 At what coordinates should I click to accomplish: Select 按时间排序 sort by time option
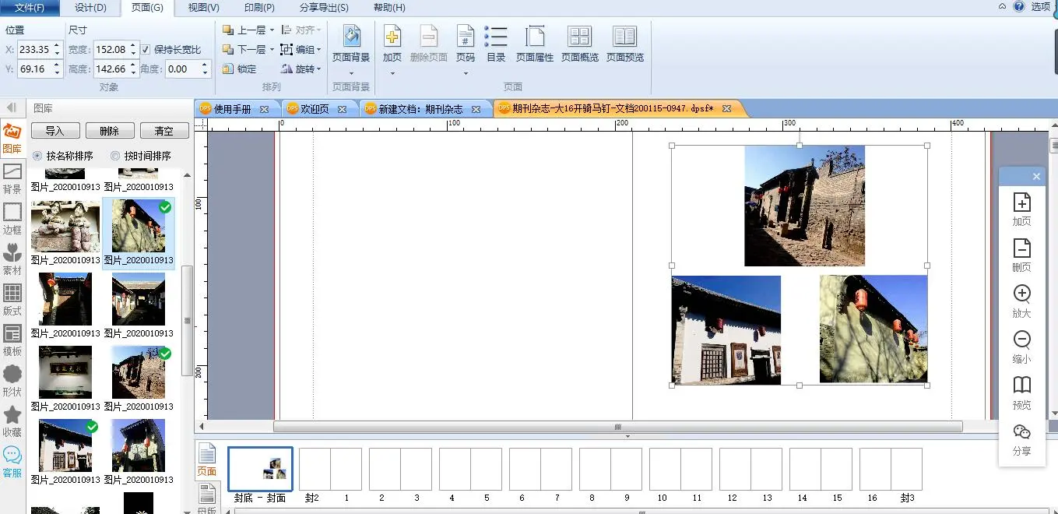pyautogui.click(x=116, y=156)
